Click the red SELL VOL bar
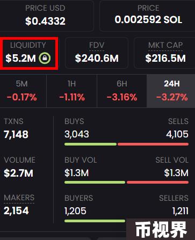Image resolution: width=195 pixels, height=240 pixels. click(x=157, y=183)
